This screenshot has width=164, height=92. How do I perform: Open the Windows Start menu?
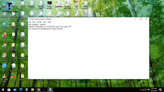click(x=3, y=90)
